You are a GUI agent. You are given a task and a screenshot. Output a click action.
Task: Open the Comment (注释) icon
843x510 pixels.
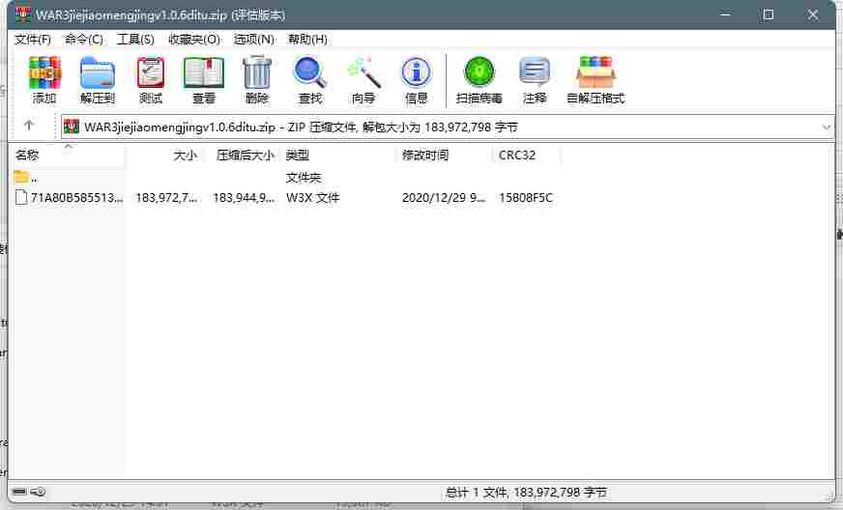tap(535, 79)
